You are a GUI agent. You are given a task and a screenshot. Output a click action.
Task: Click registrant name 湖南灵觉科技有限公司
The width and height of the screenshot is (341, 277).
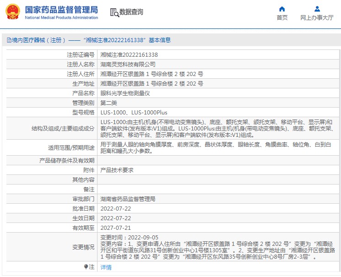128,65
